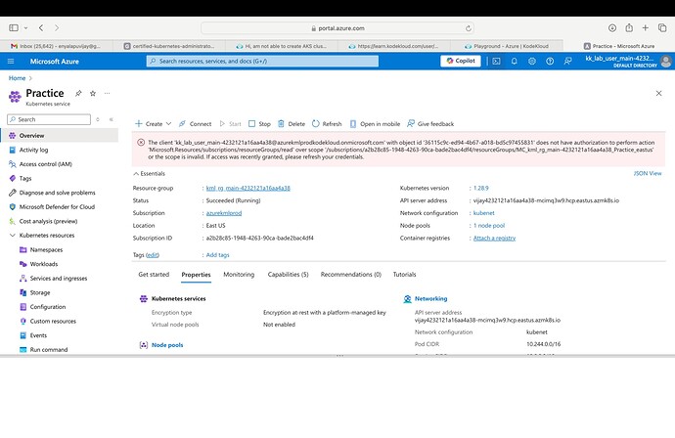Click the Stop button
This screenshot has width=675, height=438.
[259, 124]
